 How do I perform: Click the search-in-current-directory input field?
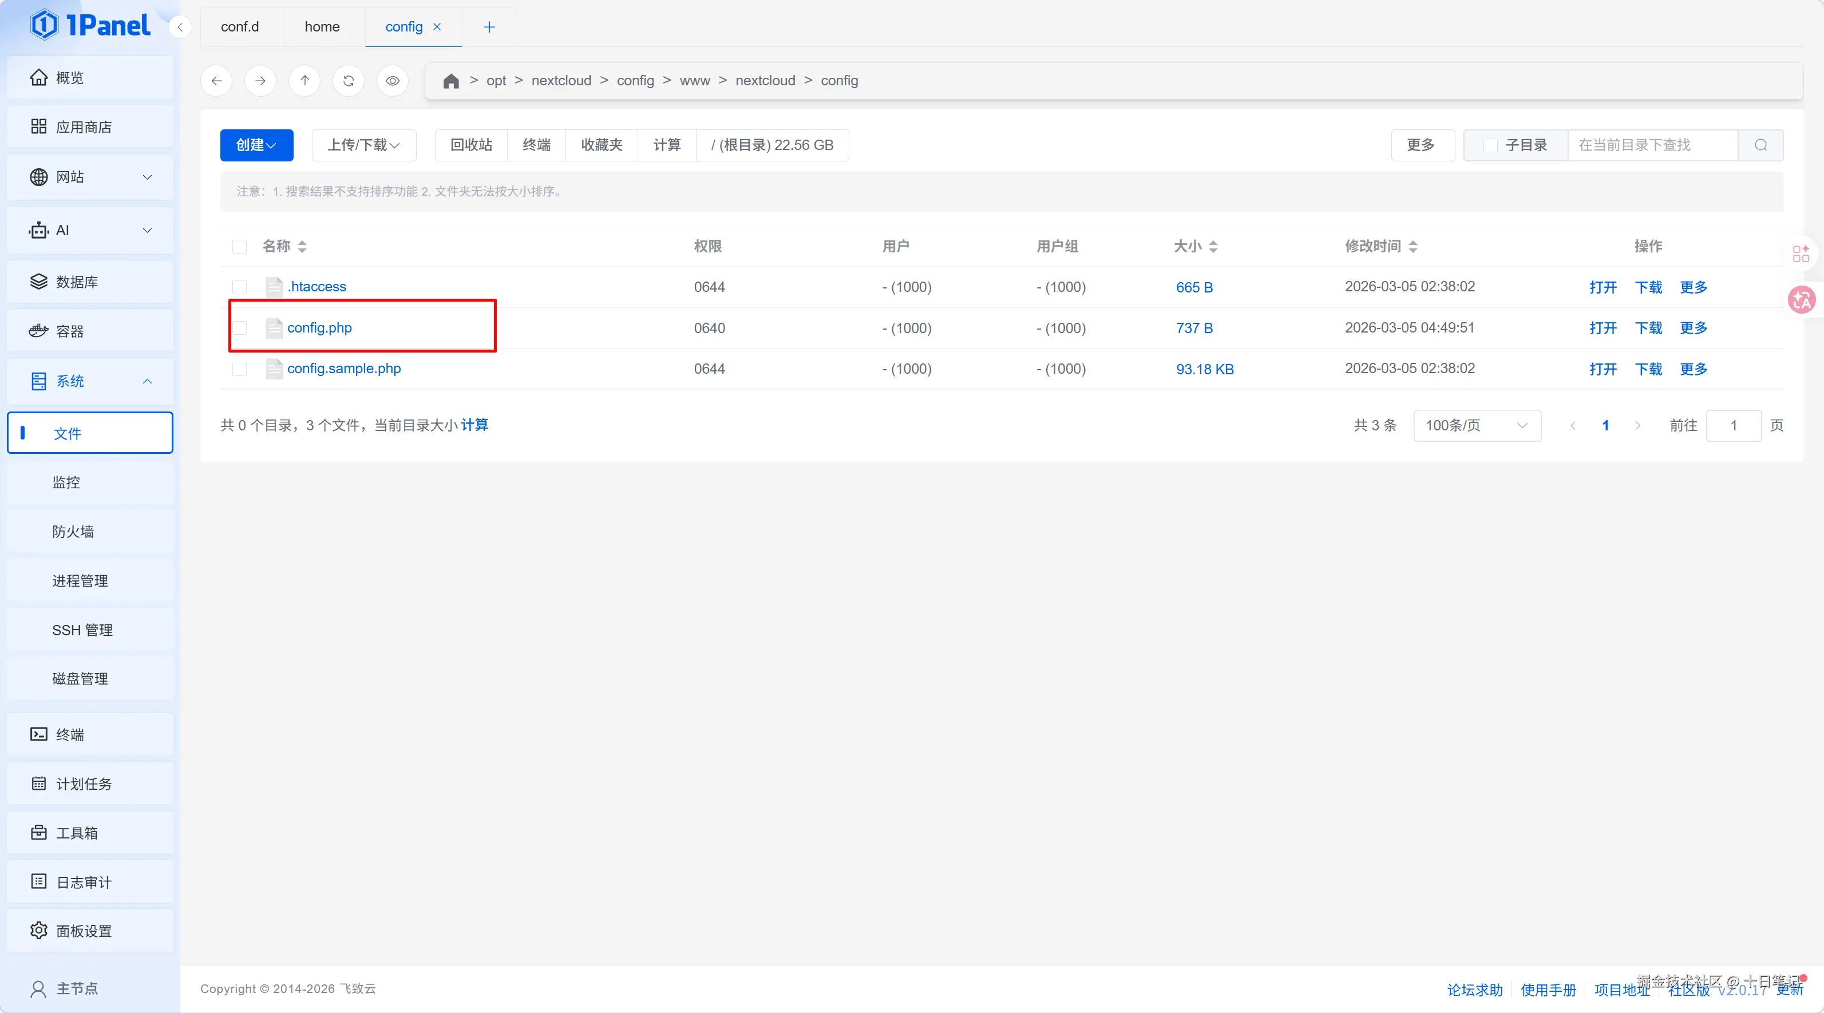tap(1651, 145)
